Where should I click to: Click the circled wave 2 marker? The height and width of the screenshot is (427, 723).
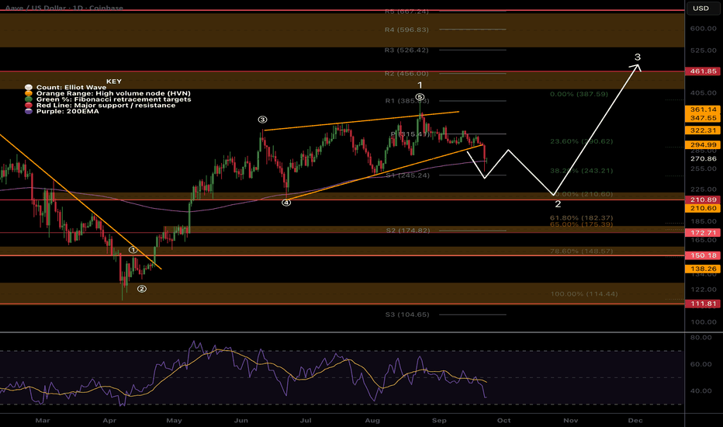141,289
